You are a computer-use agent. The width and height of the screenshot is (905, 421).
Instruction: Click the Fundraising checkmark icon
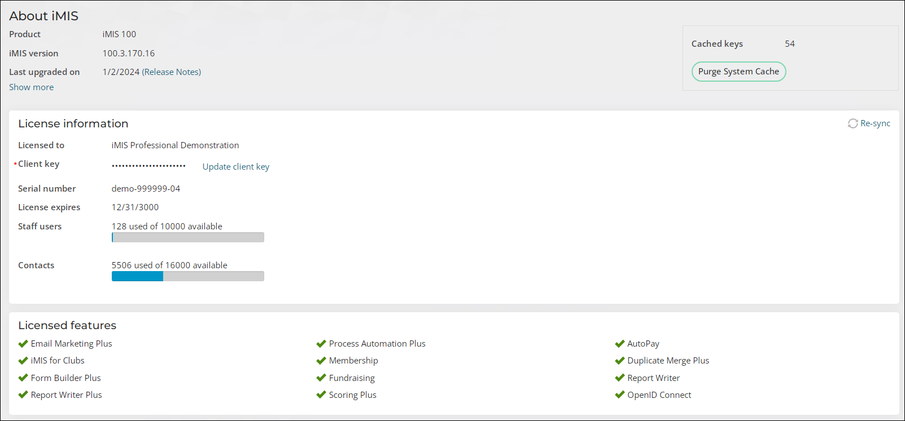pyautogui.click(x=321, y=378)
